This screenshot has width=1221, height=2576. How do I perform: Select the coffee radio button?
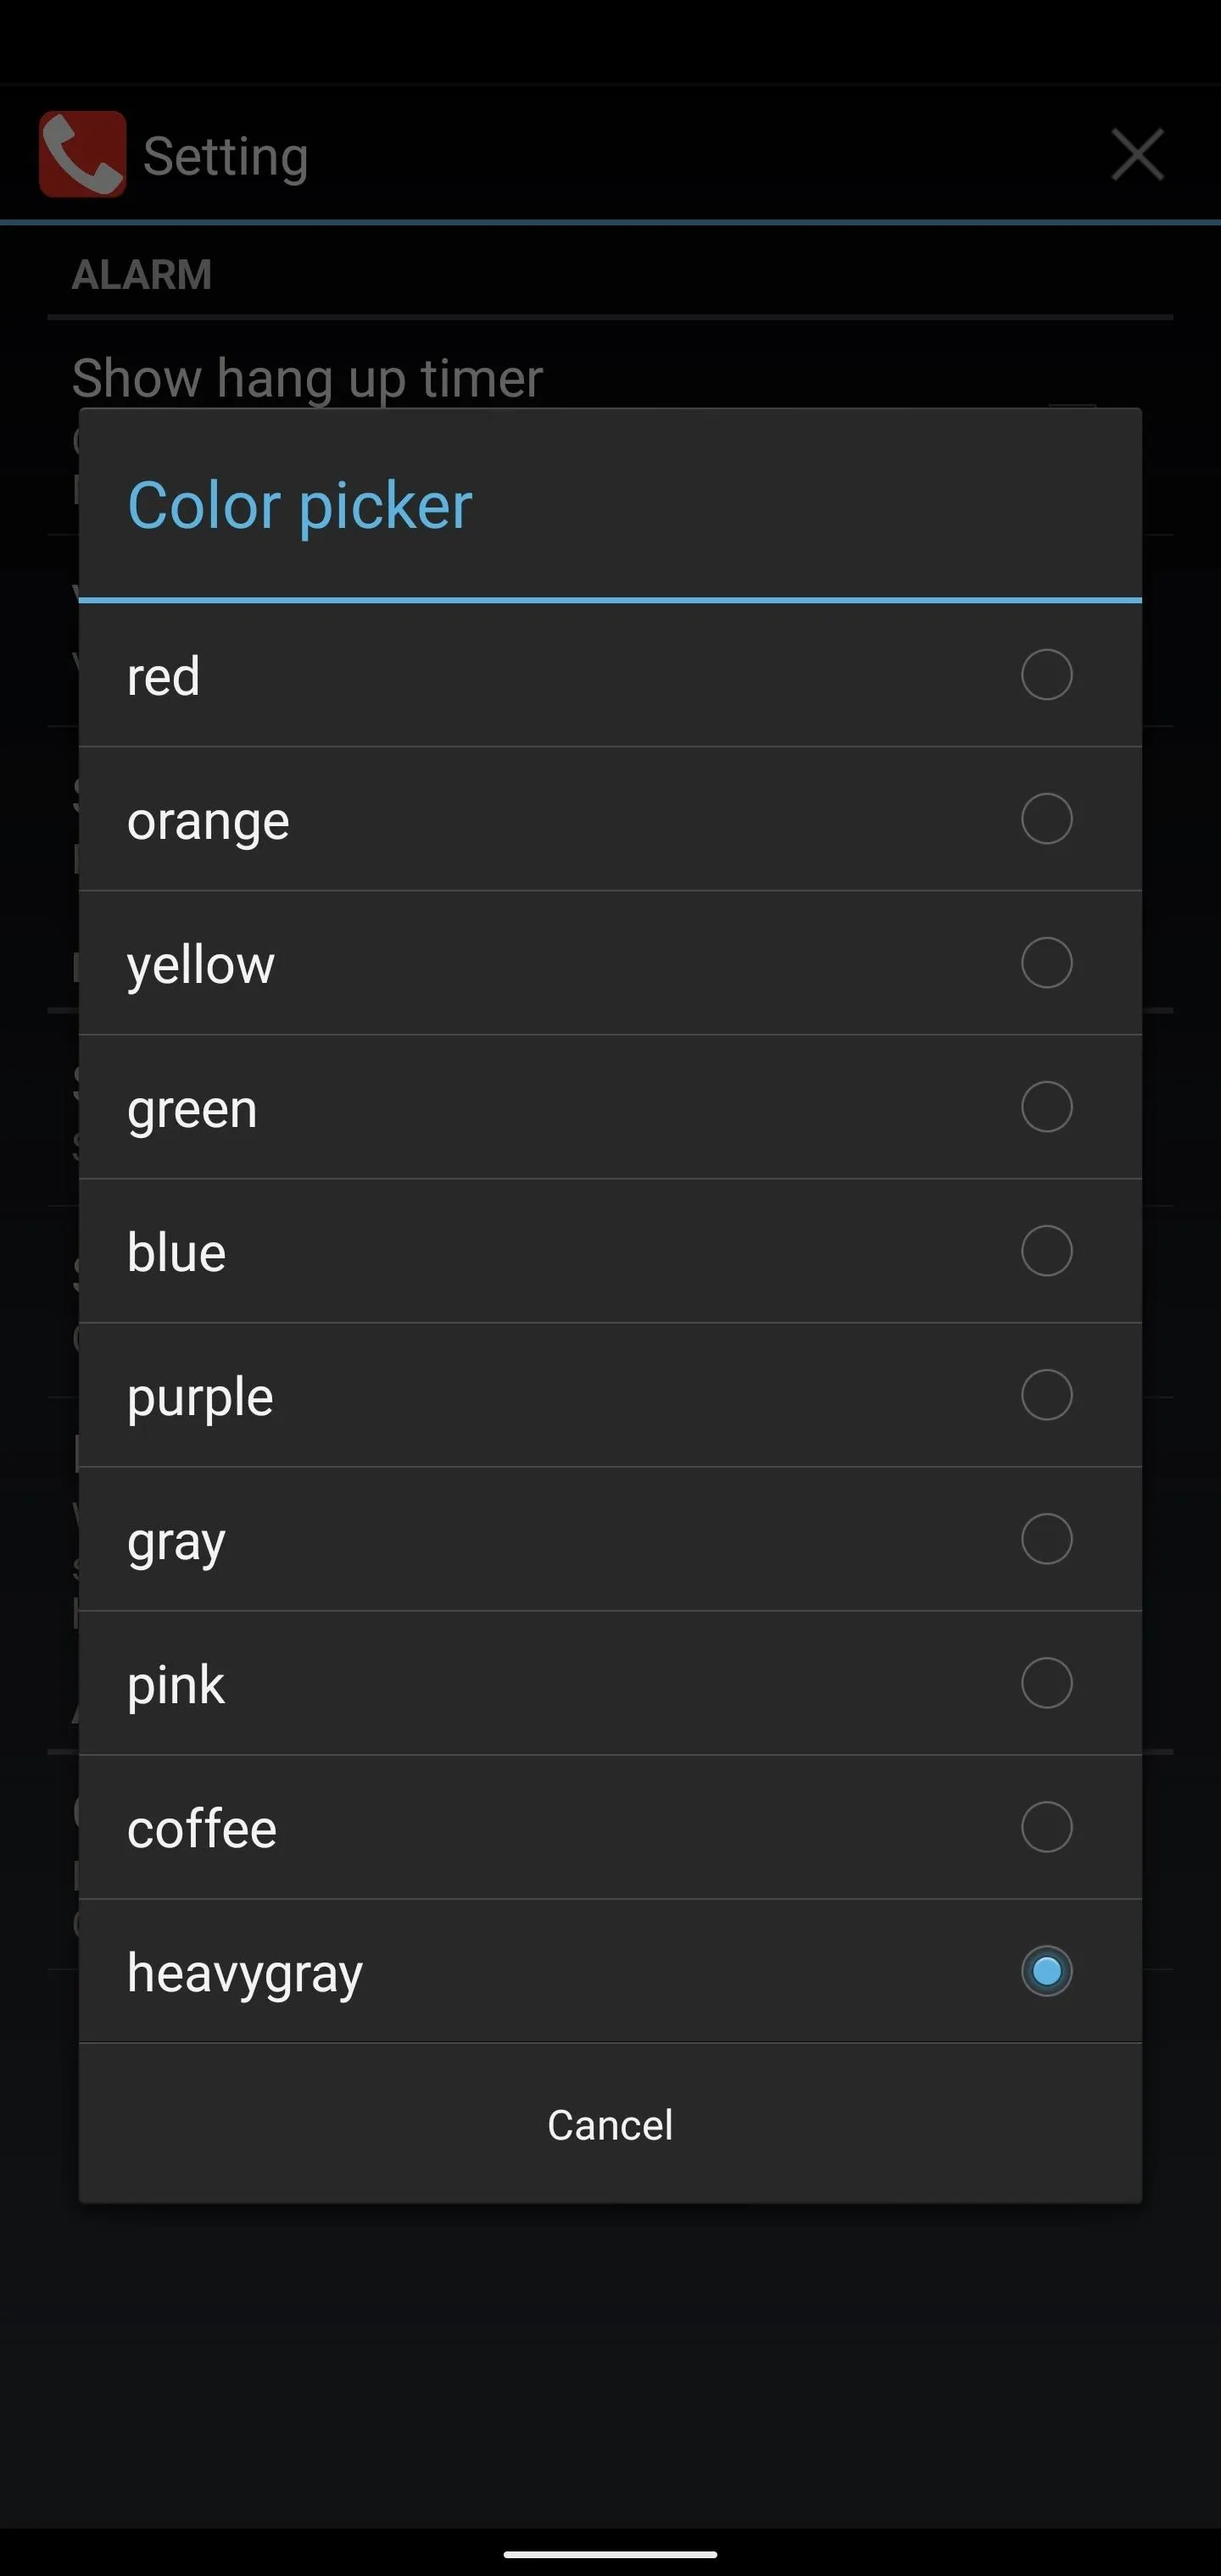tap(1045, 1827)
